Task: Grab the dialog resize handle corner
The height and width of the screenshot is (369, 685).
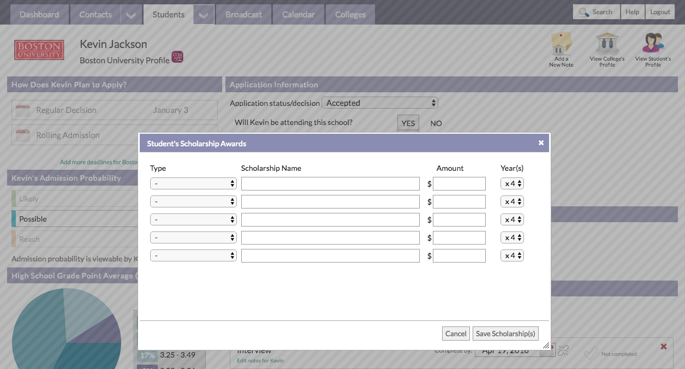Action: (x=546, y=346)
